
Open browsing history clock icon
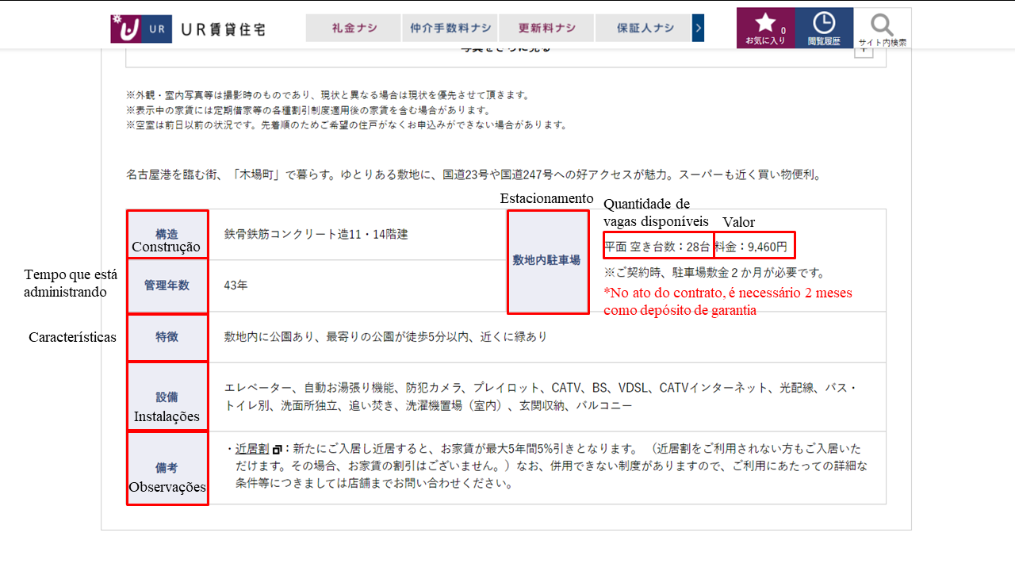click(824, 28)
